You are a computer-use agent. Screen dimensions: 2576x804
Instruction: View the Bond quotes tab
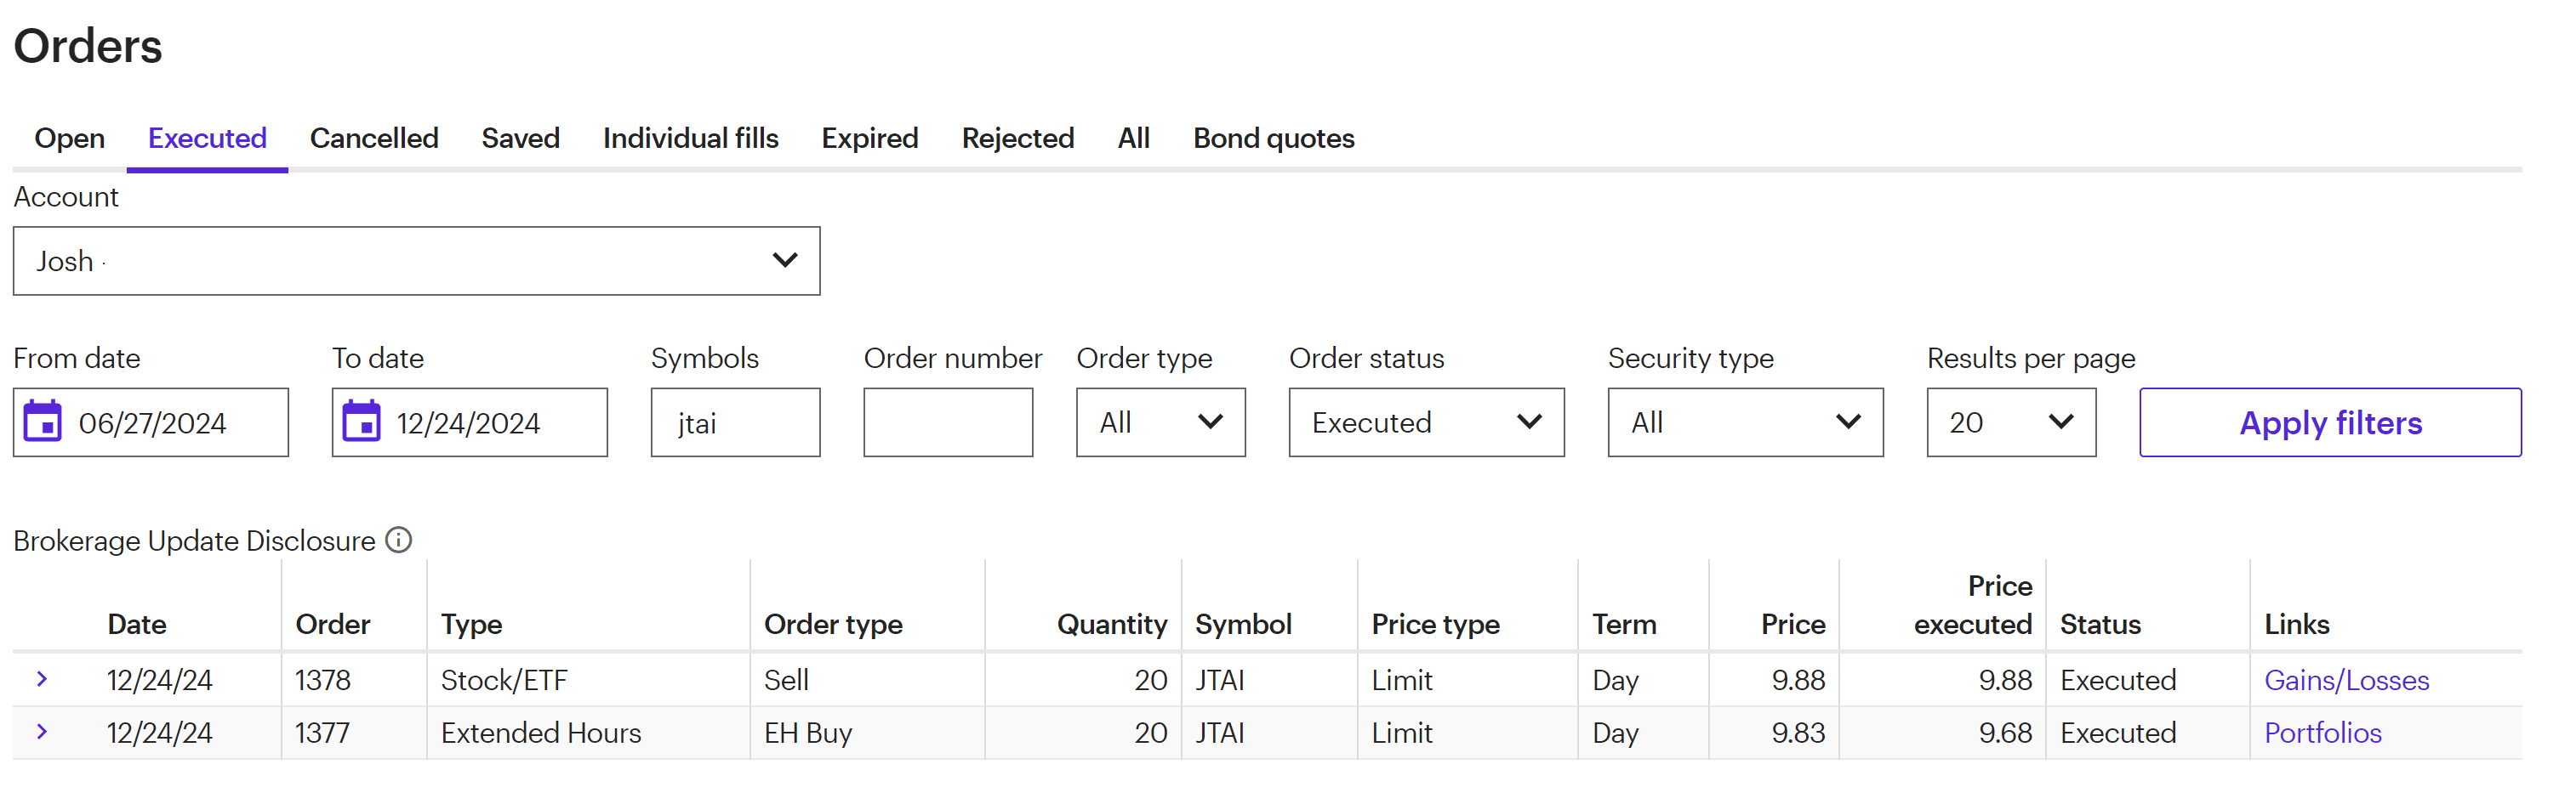click(x=1273, y=138)
